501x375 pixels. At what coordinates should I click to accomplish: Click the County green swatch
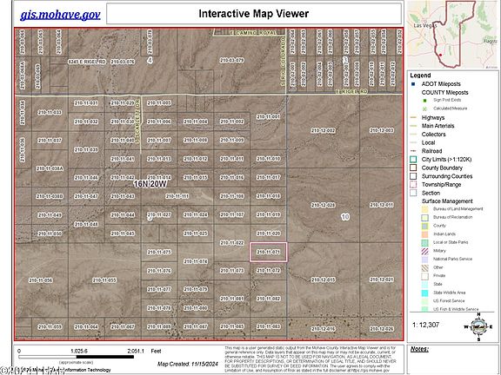coord(424,226)
